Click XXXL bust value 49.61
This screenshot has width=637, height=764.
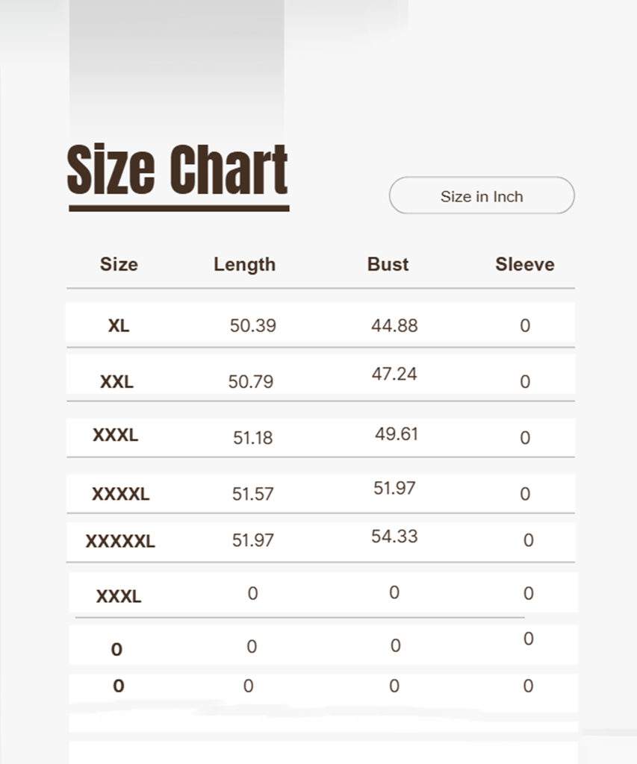[397, 434]
